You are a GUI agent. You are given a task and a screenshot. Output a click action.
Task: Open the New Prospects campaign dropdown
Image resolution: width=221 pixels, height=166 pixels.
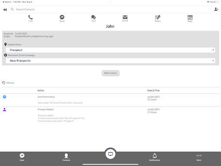pyautogui.click(x=110, y=61)
